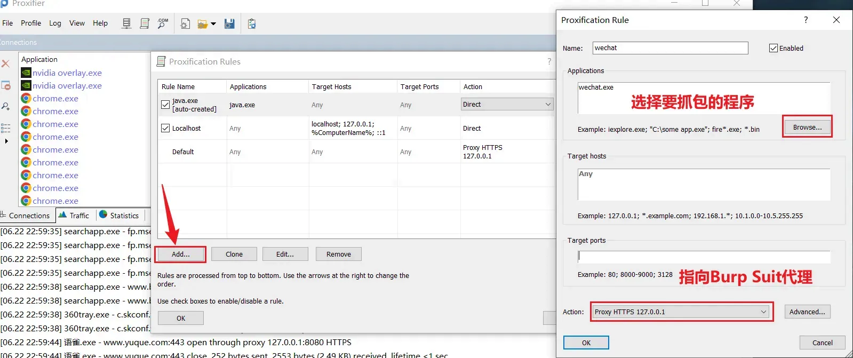Switch to the Connections tab
The image size is (853, 358).
pyautogui.click(x=28, y=216)
